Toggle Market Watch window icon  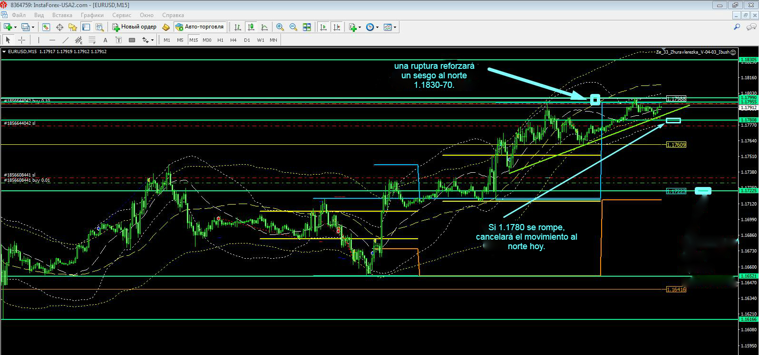[46, 27]
